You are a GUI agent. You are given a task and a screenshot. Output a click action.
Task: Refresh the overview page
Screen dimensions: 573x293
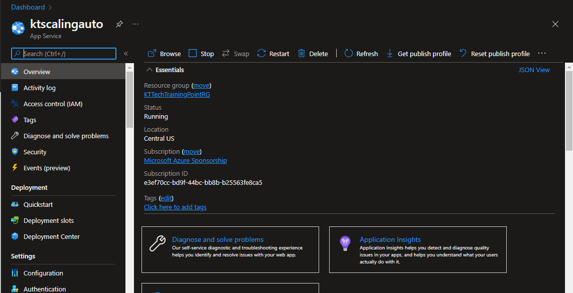pos(361,54)
